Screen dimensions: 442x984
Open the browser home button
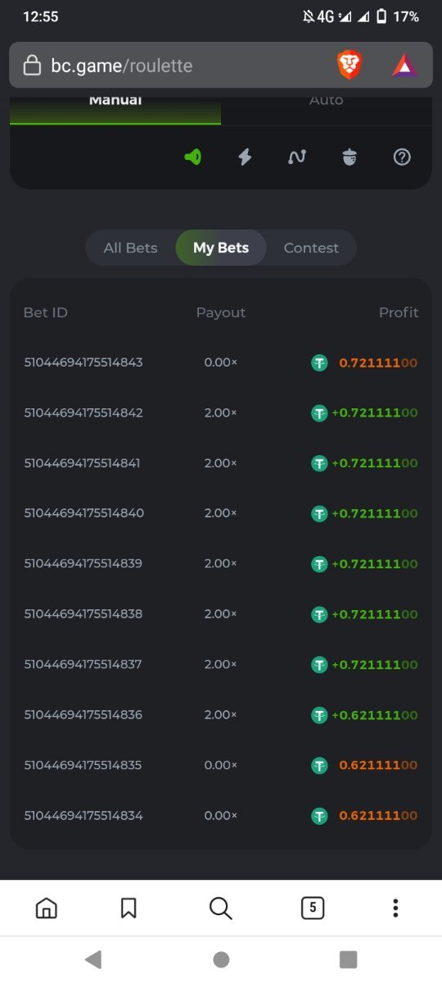pos(47,908)
